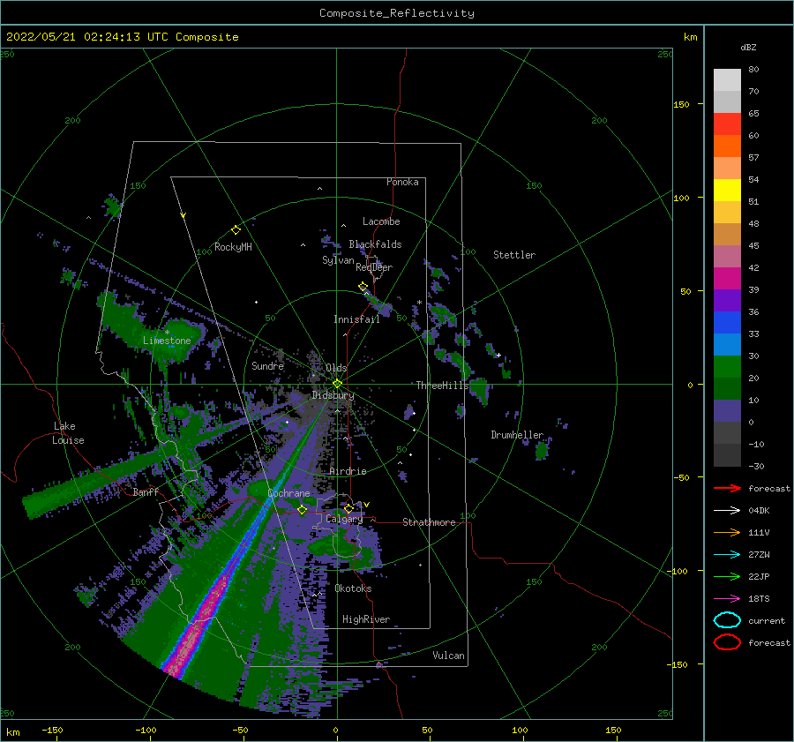Click the 04DK legend label
This screenshot has width=794, height=742.
coord(759,511)
